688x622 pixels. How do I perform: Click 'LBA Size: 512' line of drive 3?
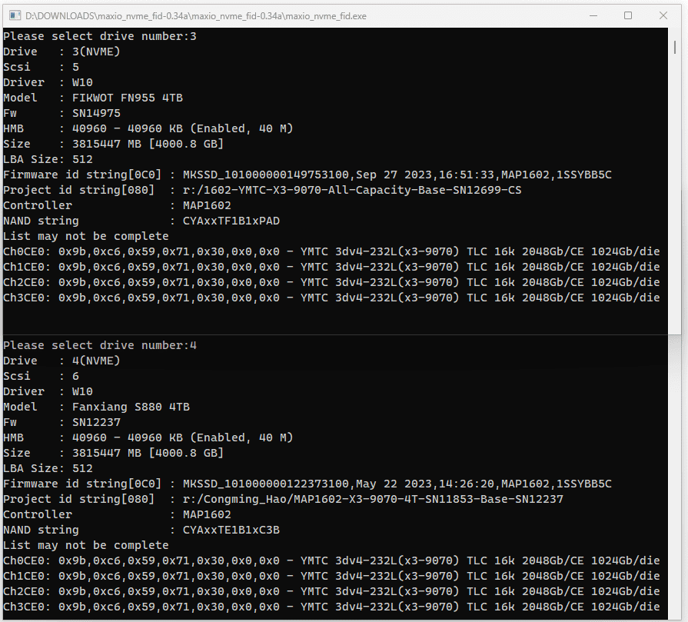[x=48, y=159]
